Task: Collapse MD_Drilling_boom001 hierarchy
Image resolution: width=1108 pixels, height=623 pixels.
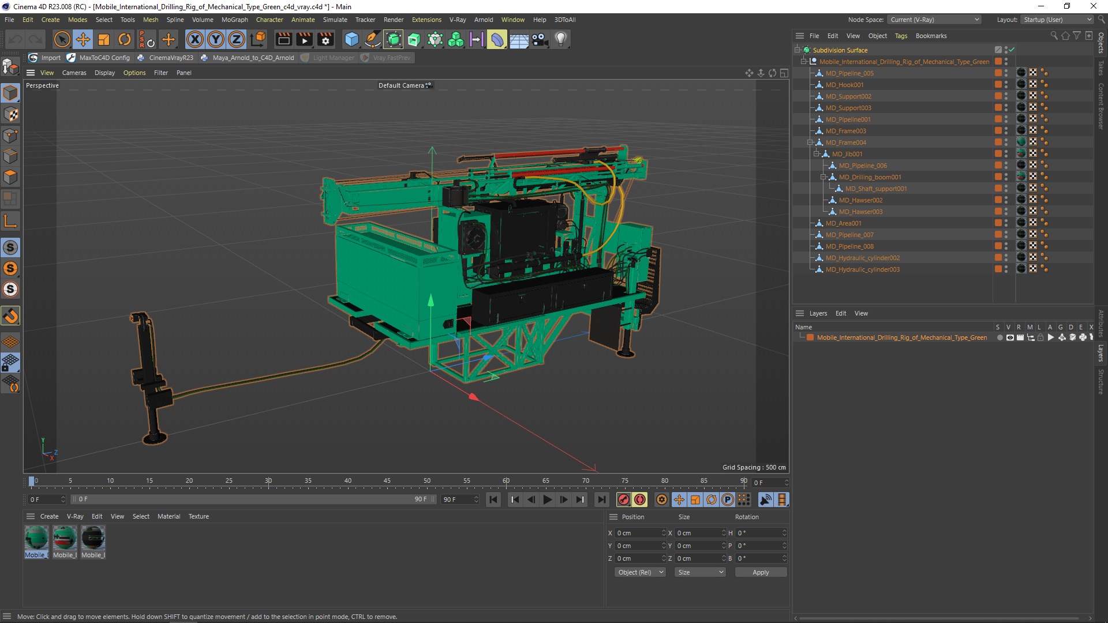Action: tap(823, 177)
